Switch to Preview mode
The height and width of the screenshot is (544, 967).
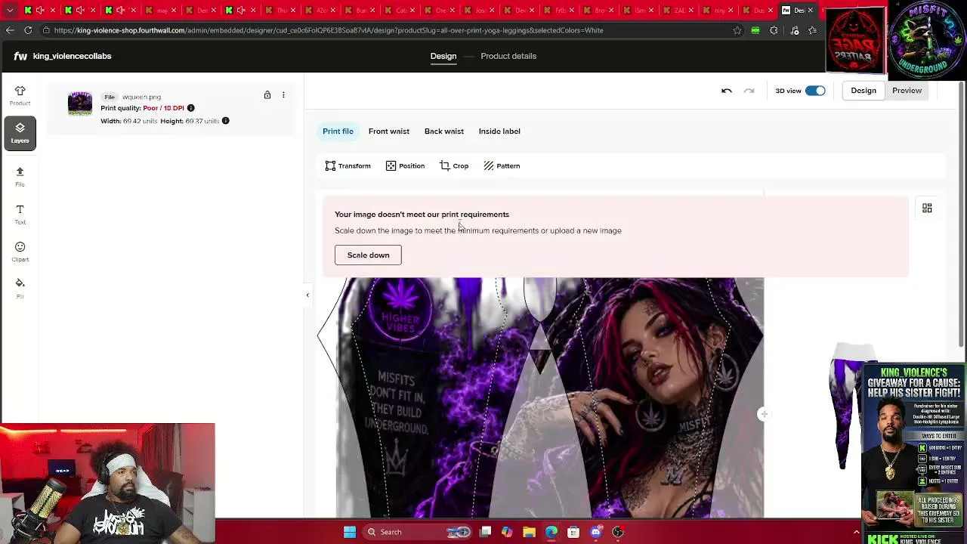[x=907, y=91]
